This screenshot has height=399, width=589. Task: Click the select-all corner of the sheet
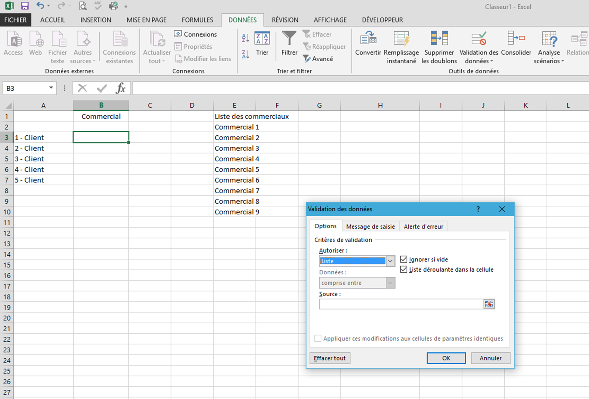click(7, 106)
